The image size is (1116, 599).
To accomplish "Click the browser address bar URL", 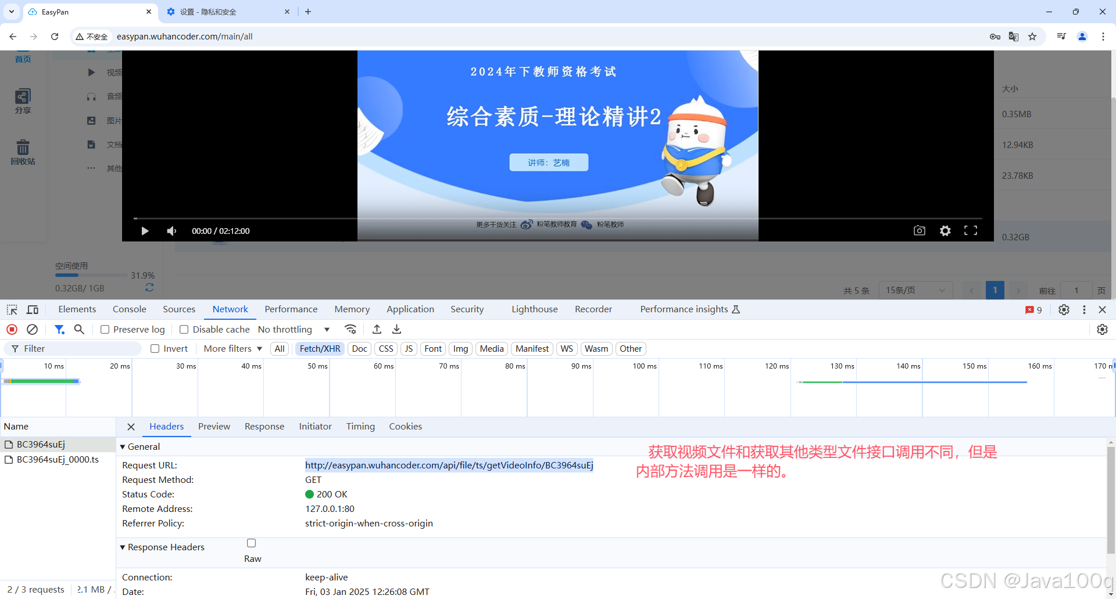I will pyautogui.click(x=185, y=37).
